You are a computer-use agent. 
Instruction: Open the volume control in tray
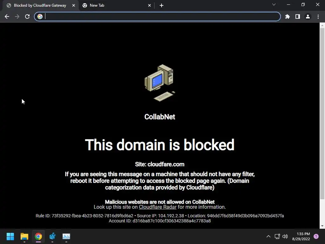285,236
